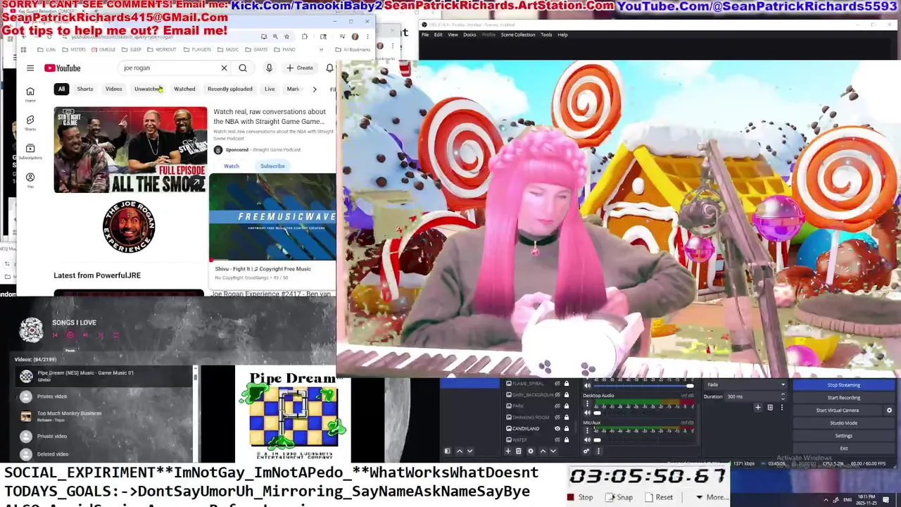This screenshot has width=901, height=507.
Task: Move source up in OBS Sources
Action: 543,451
